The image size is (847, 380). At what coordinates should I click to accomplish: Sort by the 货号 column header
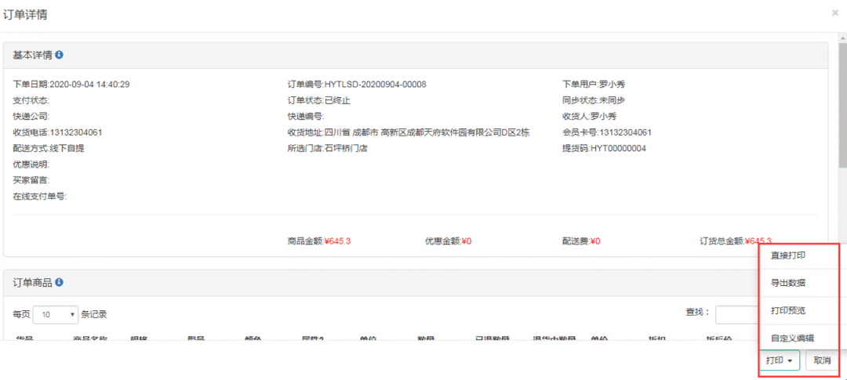(x=24, y=339)
